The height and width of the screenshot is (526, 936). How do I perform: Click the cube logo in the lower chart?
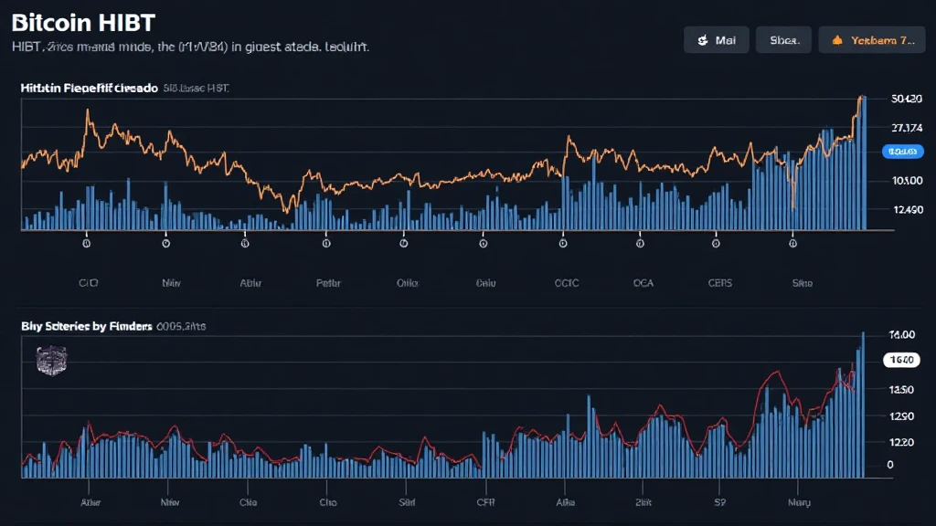coord(51,360)
